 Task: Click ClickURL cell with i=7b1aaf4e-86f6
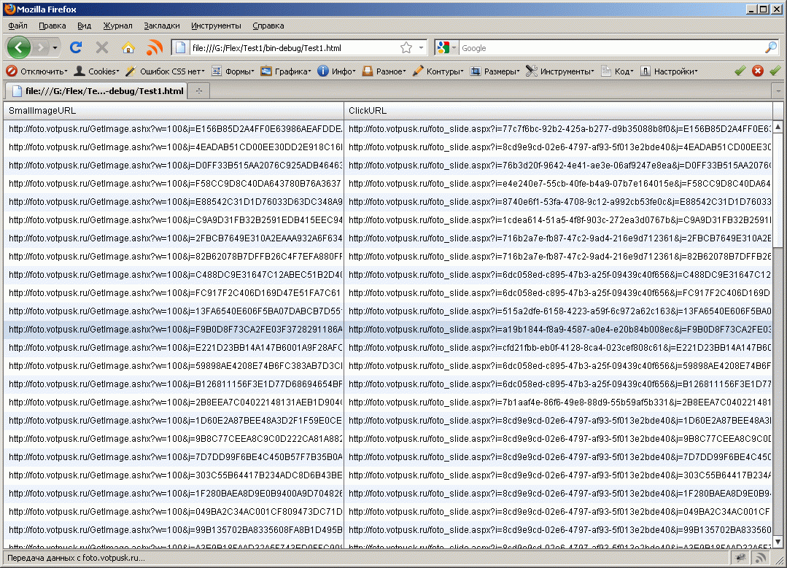click(x=559, y=402)
